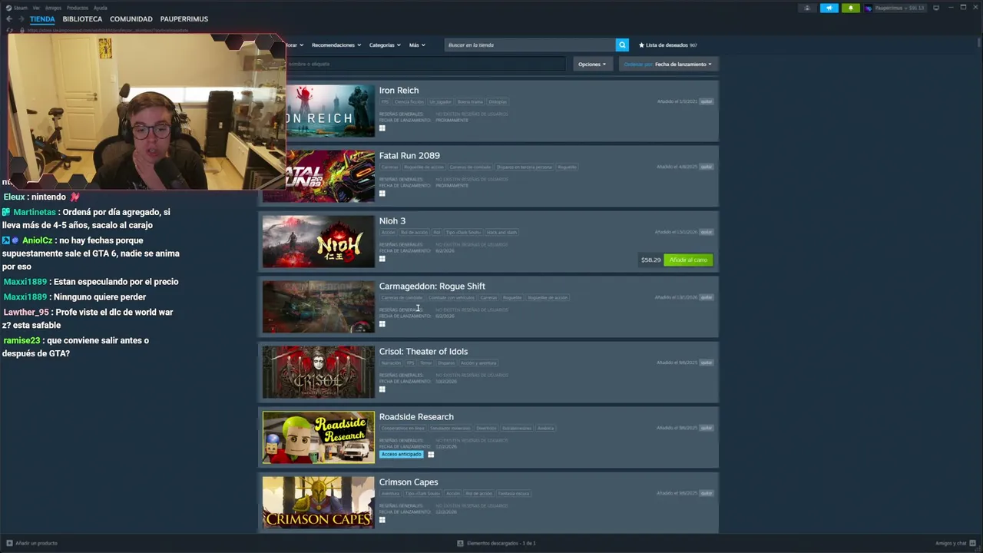Image resolution: width=983 pixels, height=553 pixels.
Task: Open the Amigos menu
Action: click(x=53, y=8)
